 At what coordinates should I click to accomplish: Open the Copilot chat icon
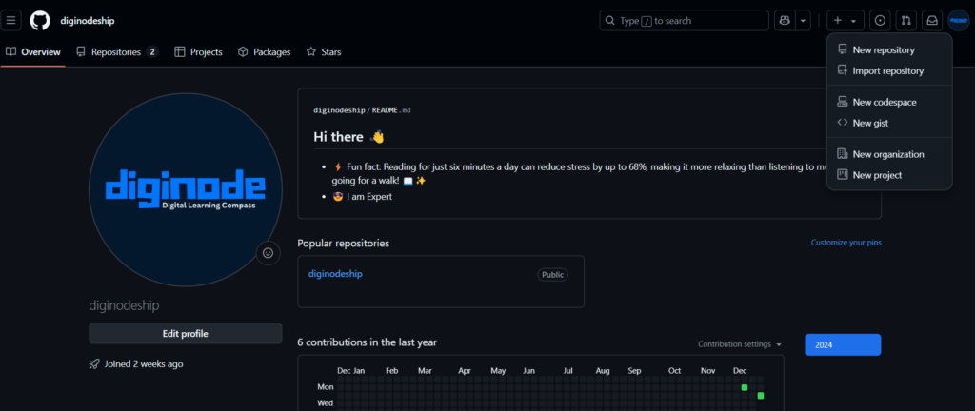click(784, 20)
